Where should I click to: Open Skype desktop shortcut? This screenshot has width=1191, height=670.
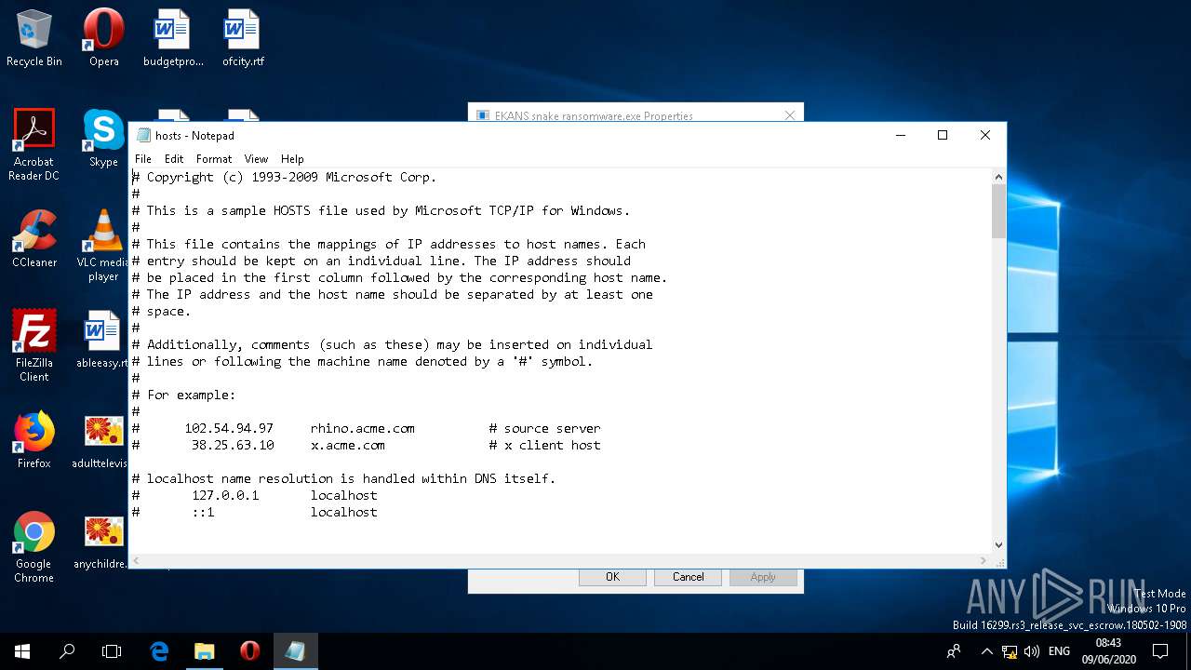coord(103,140)
